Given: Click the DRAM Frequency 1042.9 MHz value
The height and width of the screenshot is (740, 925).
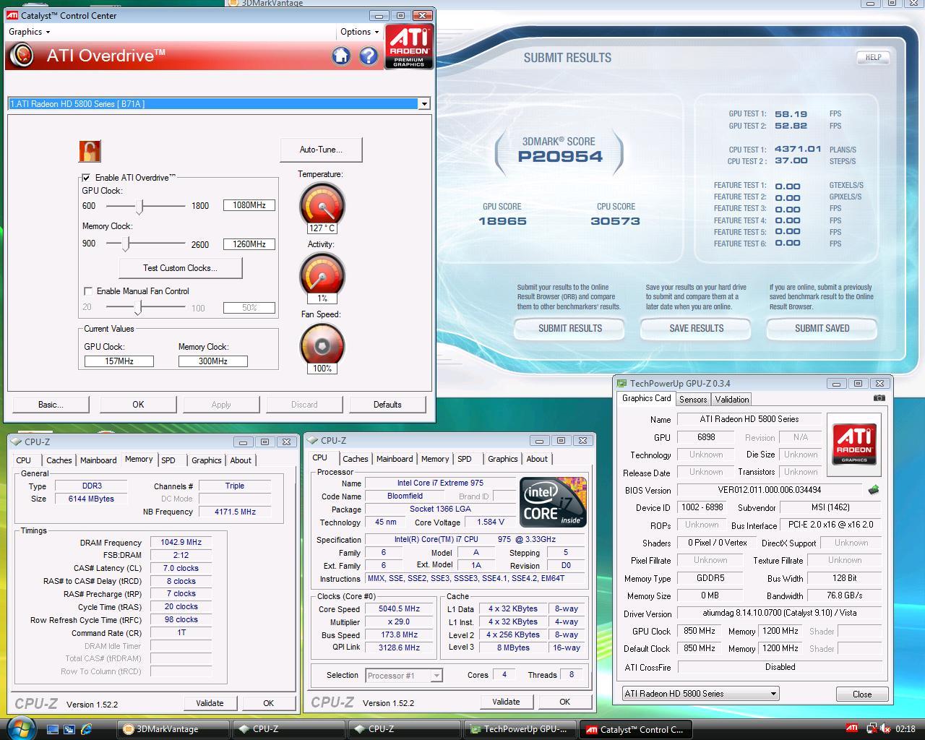Looking at the screenshot, I should (x=181, y=543).
